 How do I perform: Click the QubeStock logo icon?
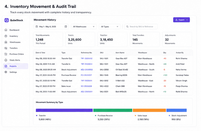(7, 20)
